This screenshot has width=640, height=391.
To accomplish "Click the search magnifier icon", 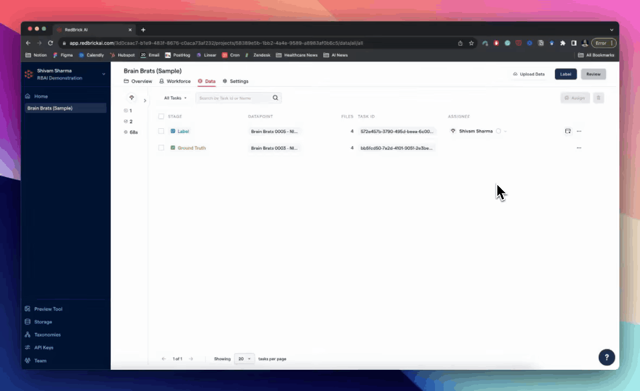I will click(275, 98).
